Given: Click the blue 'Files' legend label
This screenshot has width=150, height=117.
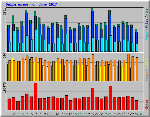Looking at the screenshot, I should pos(147,23).
